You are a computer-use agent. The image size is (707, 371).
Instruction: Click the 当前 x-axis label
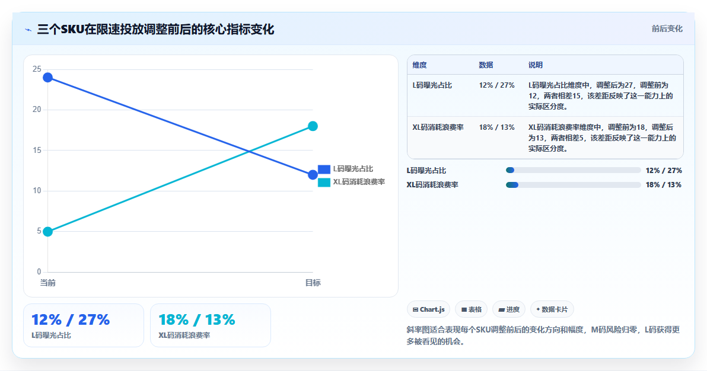pyautogui.click(x=48, y=283)
